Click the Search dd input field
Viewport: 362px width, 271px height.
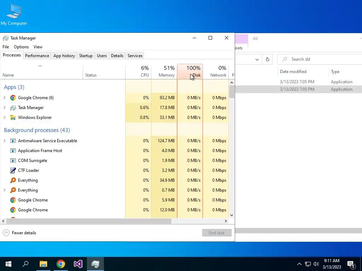tap(320, 59)
